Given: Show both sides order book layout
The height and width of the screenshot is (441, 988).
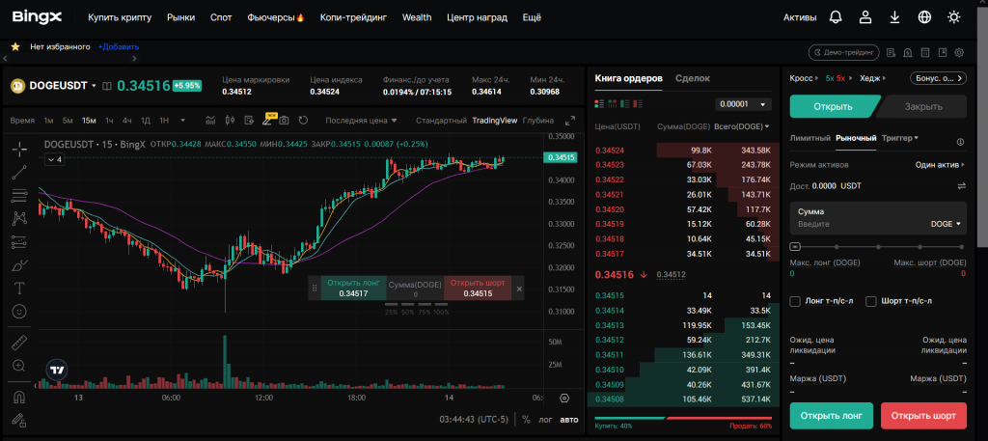Looking at the screenshot, I should 599,104.
